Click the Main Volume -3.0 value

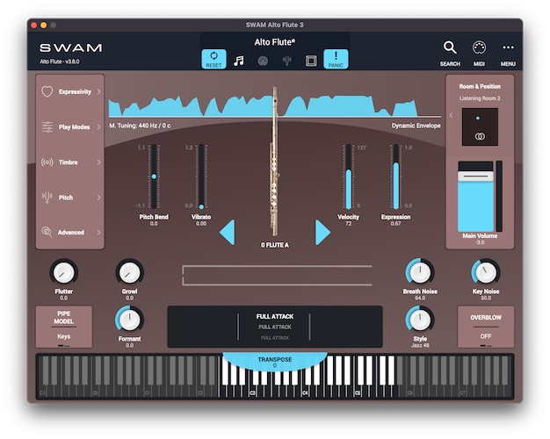tap(480, 242)
